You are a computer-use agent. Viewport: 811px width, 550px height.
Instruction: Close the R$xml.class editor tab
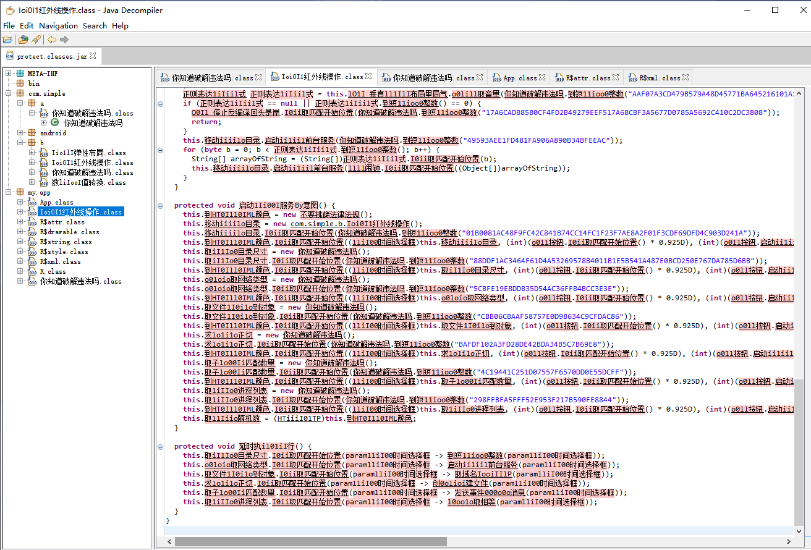[x=686, y=77]
